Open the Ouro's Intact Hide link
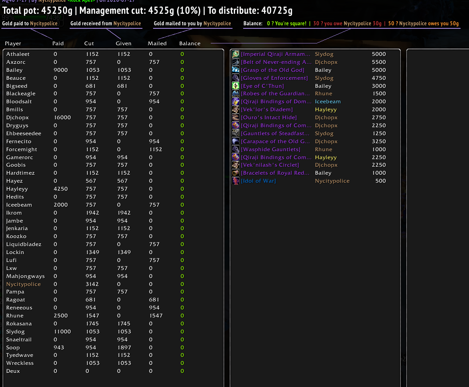 269,117
